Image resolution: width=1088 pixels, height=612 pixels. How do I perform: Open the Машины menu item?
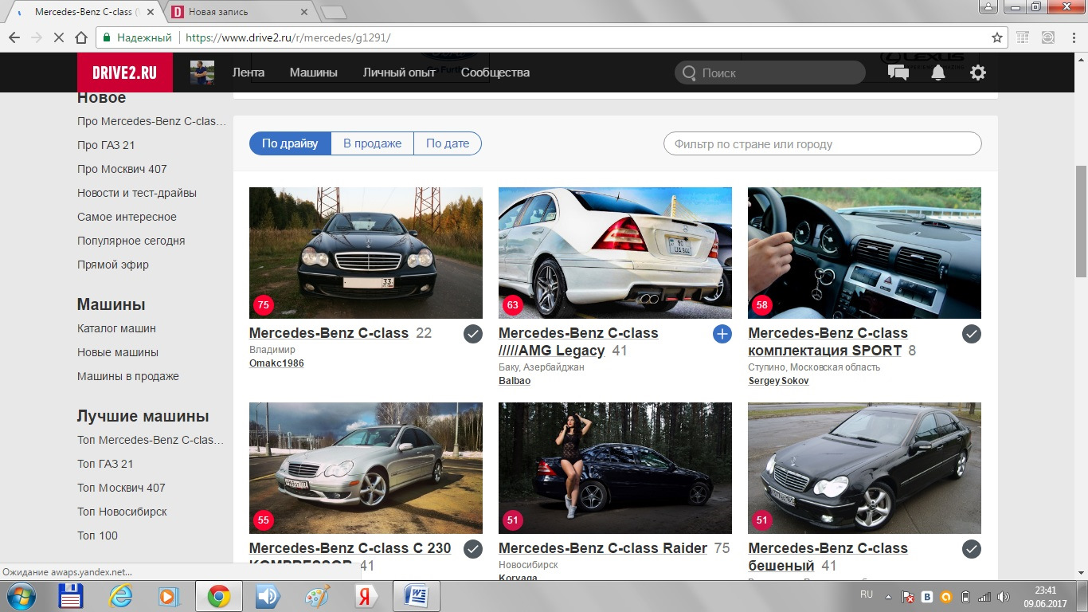point(313,73)
